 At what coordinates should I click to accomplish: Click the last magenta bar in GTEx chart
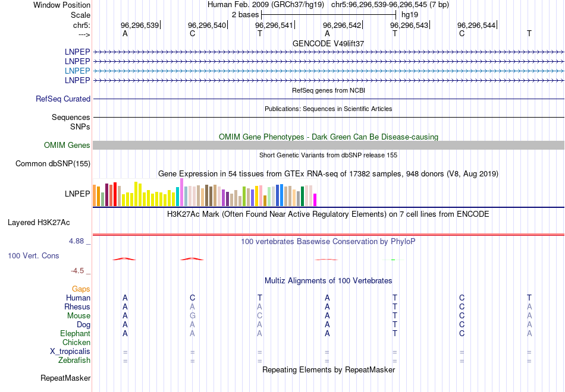(315, 200)
